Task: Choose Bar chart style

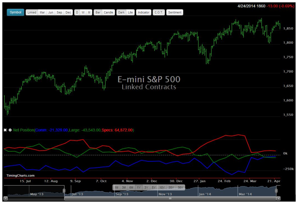Action: coord(98,12)
